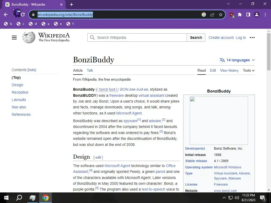
Task: Click the broken image in the BonziBuddy infobox
Action: [219, 121]
